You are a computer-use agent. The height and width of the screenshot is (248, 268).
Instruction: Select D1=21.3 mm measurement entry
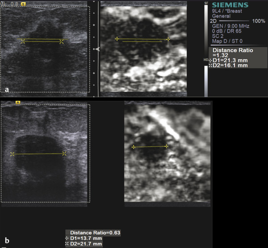pyautogui.click(x=230, y=60)
